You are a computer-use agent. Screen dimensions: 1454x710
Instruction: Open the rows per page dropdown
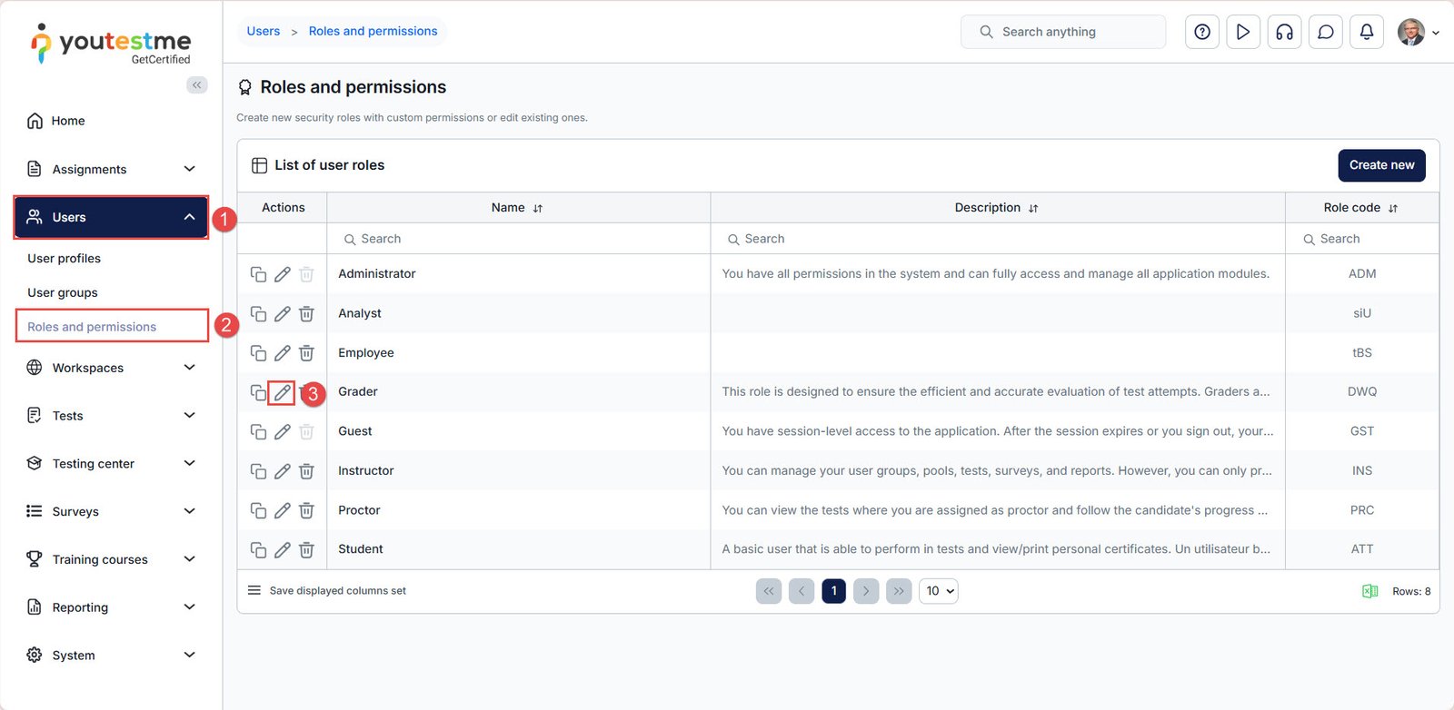tap(939, 591)
